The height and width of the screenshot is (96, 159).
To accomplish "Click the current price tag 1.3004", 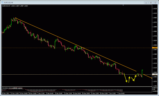I will pyautogui.click(x=155, y=74).
